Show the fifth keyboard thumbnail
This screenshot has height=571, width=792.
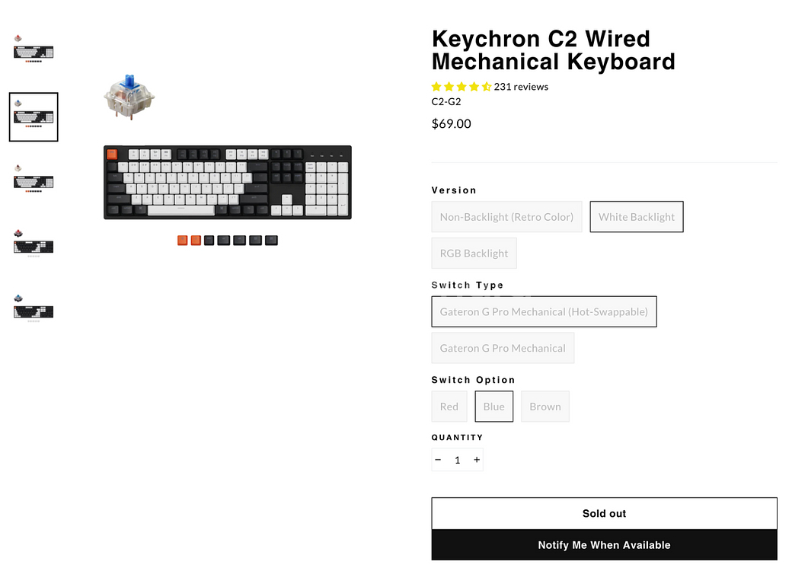click(34, 308)
